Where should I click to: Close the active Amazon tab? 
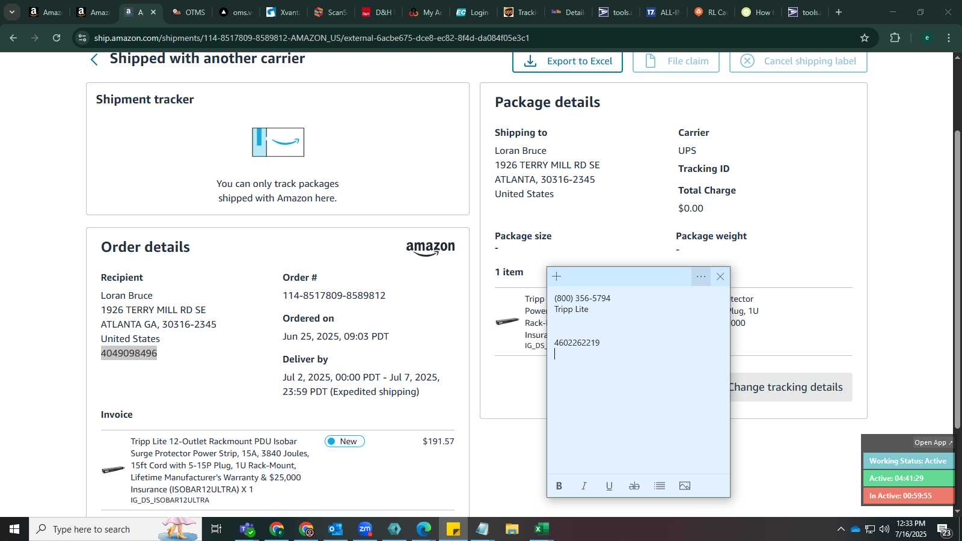[x=153, y=12]
